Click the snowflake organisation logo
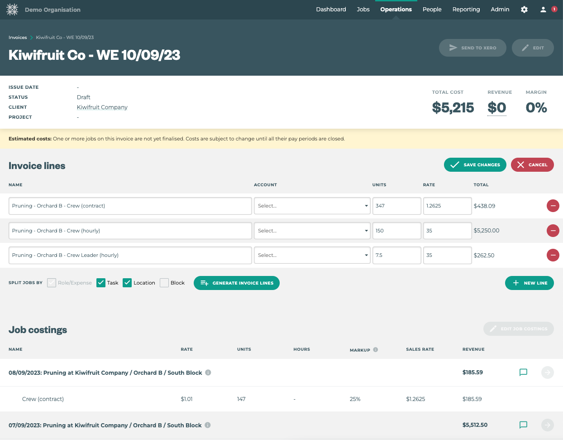Image resolution: width=563 pixels, height=440 pixels. click(x=12, y=10)
